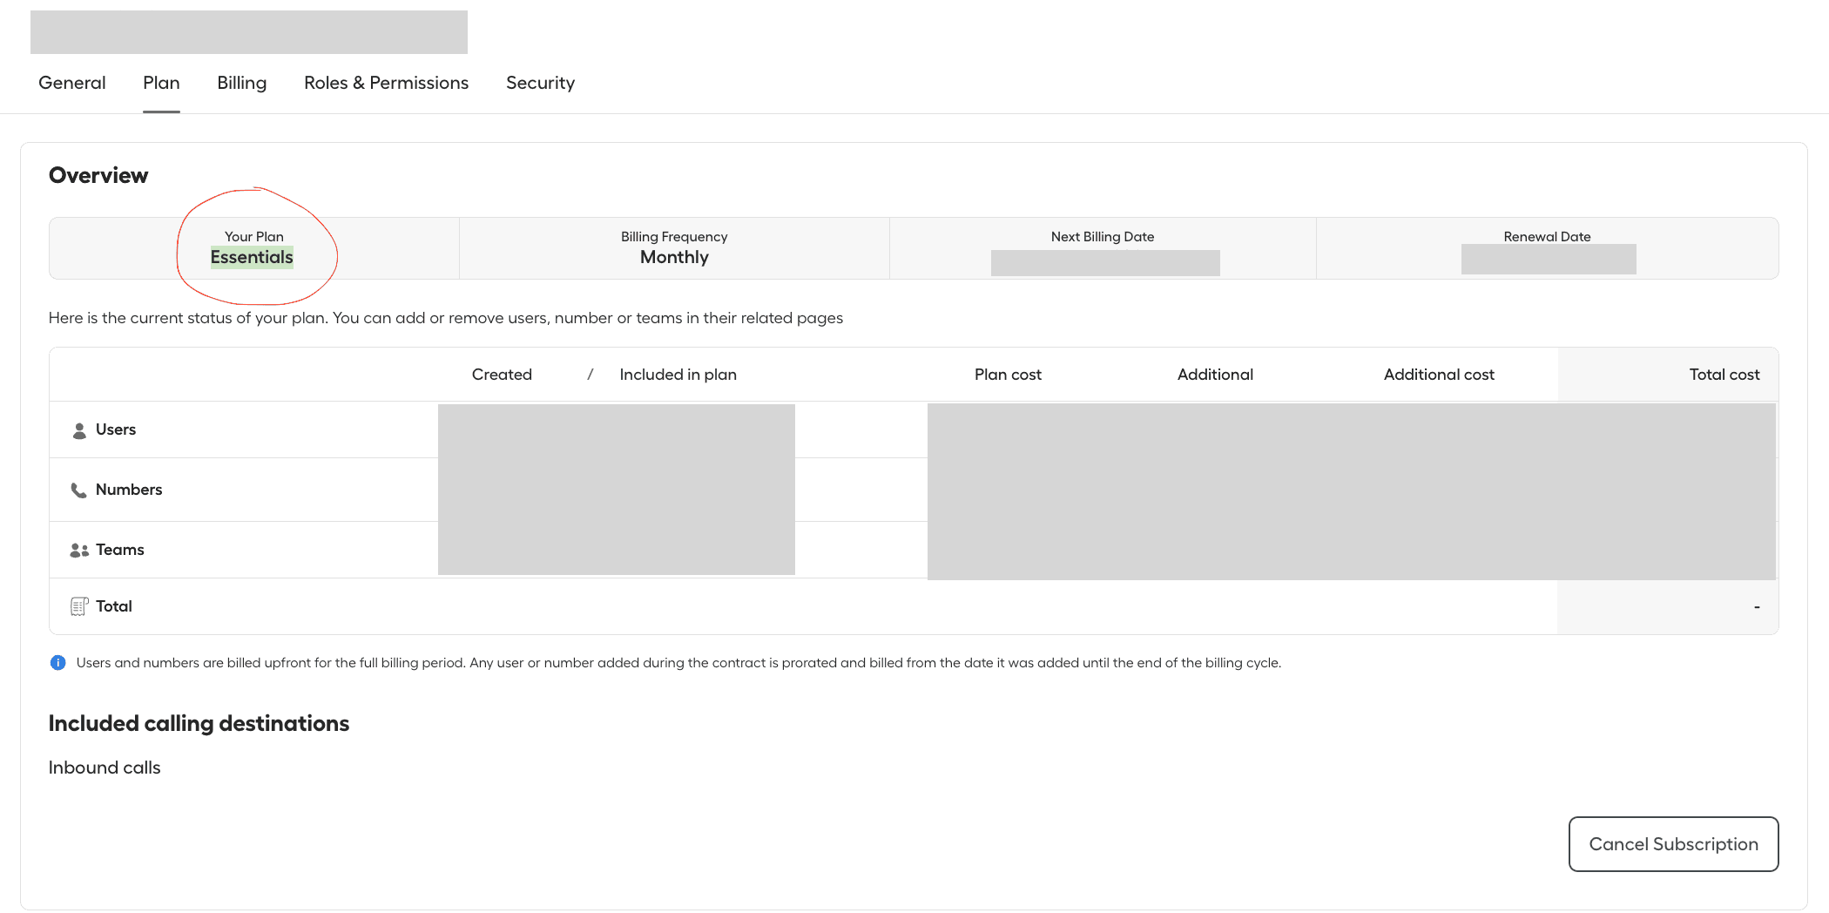Click the Cancel Subscription button
Viewport: 1829px width, 913px height.
pyautogui.click(x=1673, y=843)
